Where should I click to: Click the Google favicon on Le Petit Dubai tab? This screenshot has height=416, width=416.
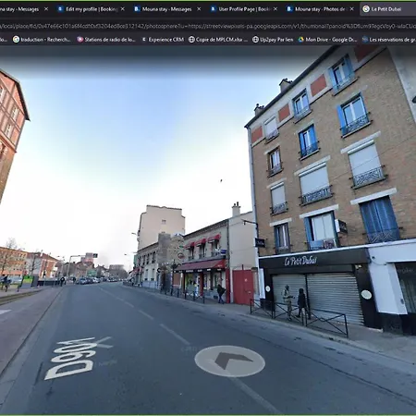click(x=366, y=9)
